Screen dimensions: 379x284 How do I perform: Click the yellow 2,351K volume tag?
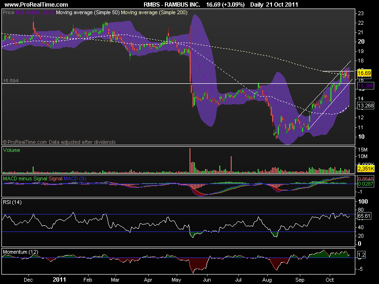pos(366,169)
